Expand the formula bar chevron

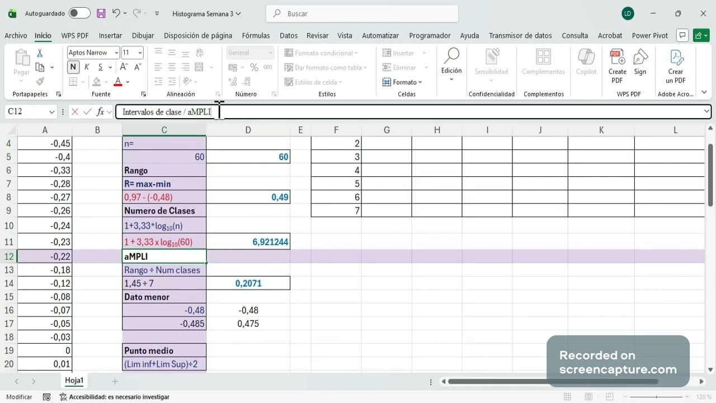click(x=706, y=112)
